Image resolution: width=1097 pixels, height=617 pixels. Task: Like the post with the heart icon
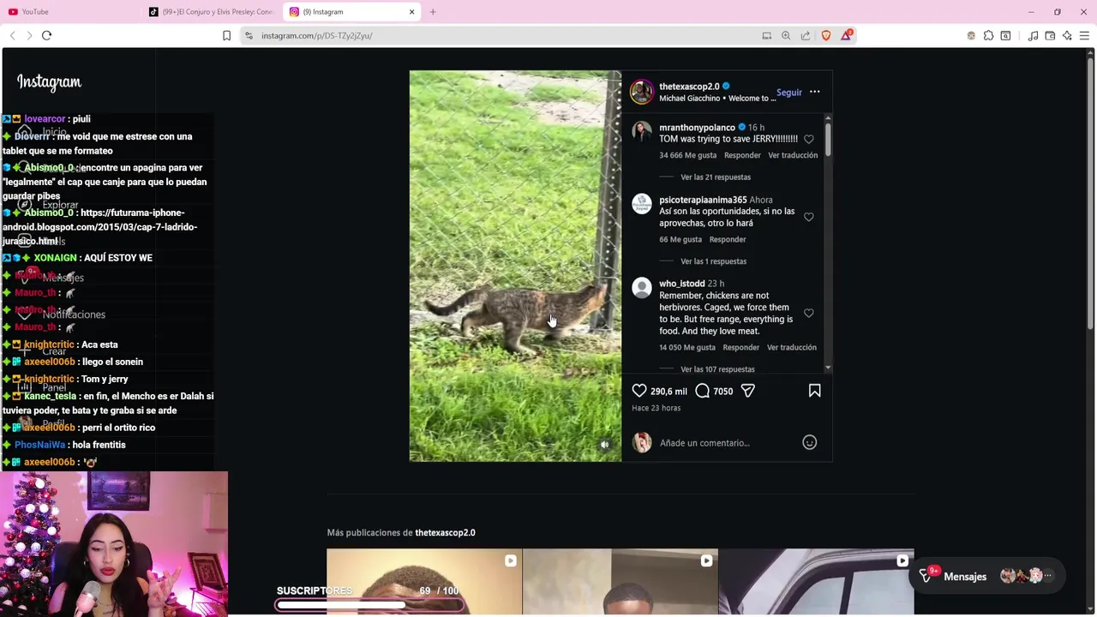pos(639,391)
